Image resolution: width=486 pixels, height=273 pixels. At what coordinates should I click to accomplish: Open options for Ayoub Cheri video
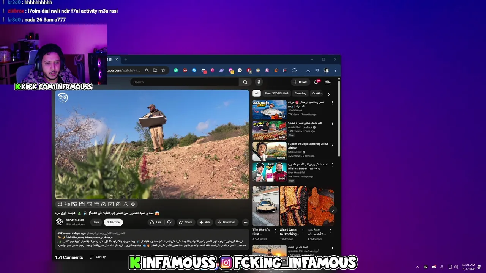(x=332, y=124)
